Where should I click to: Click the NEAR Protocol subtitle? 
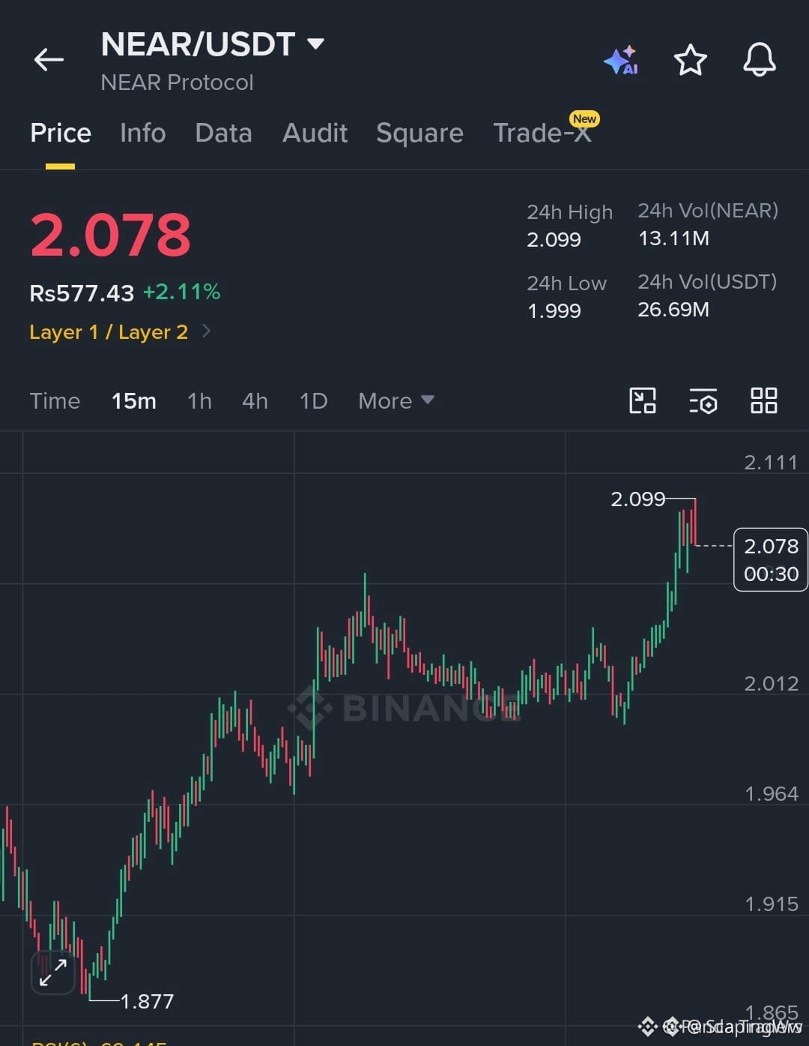(177, 82)
